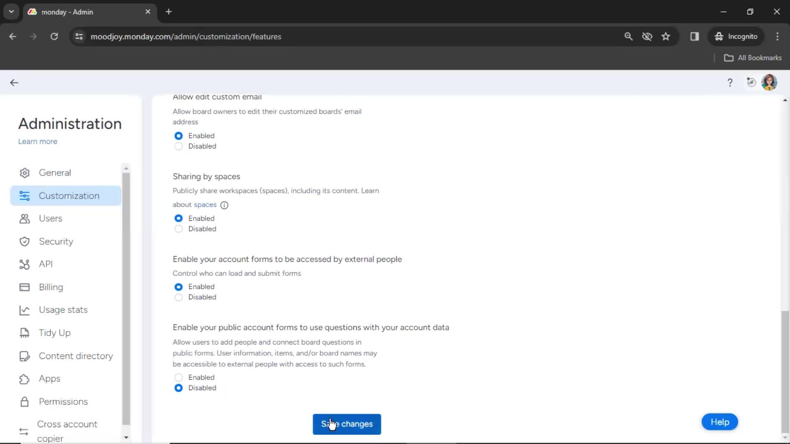This screenshot has width=790, height=444.
Task: Click the Users section icon
Action: click(x=24, y=218)
